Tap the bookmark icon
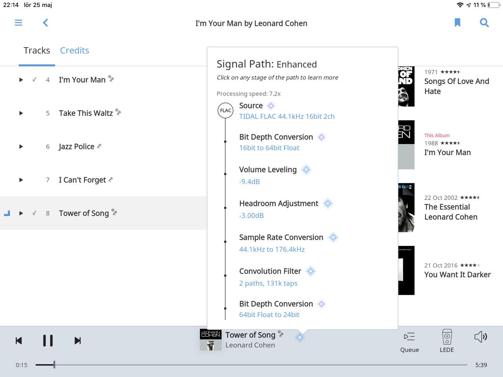 pyautogui.click(x=457, y=23)
